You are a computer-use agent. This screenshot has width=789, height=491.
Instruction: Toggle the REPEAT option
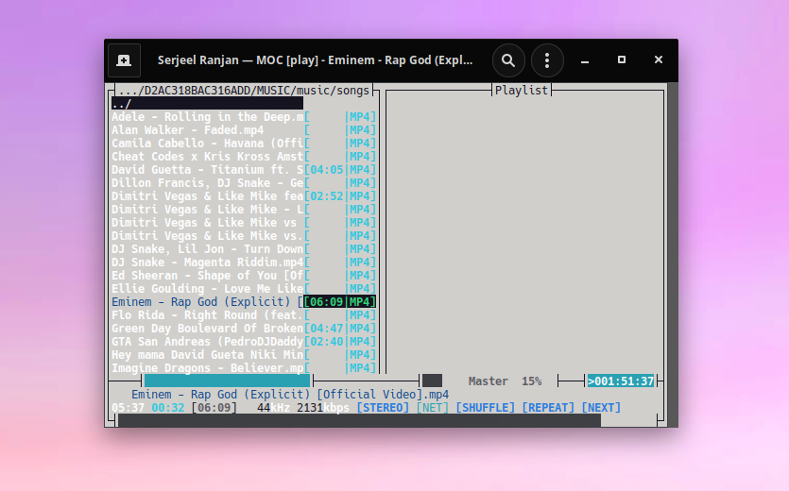(x=548, y=408)
